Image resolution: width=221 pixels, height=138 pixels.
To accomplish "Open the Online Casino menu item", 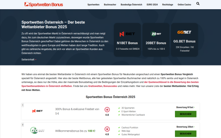I will 185,5.
